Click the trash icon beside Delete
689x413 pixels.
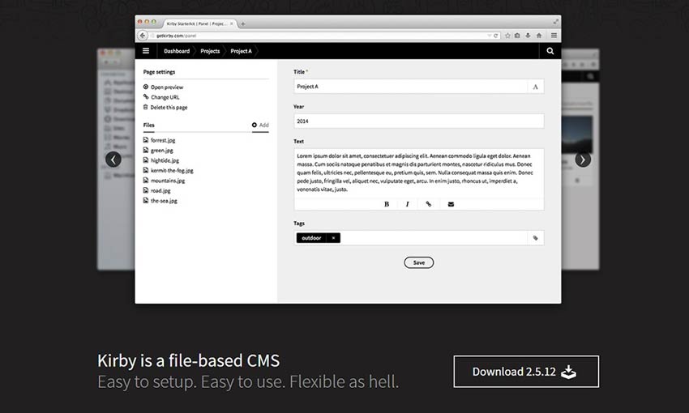click(x=145, y=107)
